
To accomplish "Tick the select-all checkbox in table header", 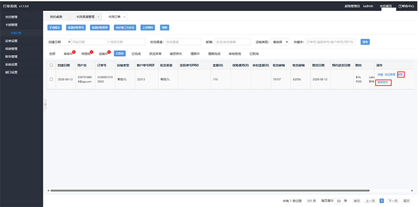I will pos(51,65).
